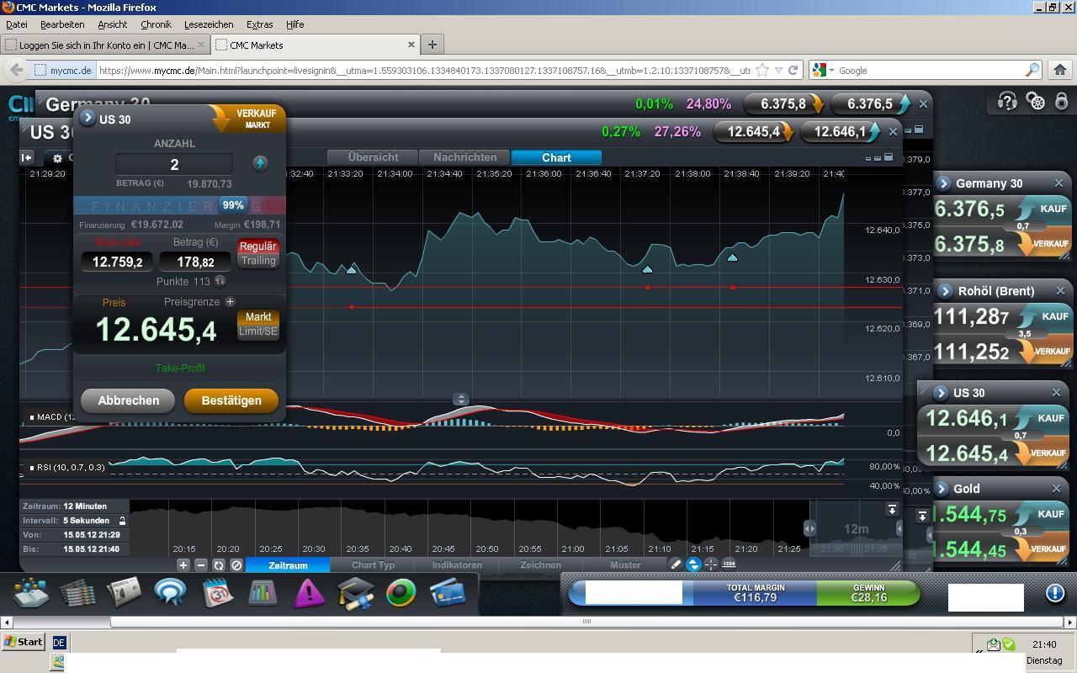This screenshot has width=1077, height=673.
Task: Select Trailing stop-loss mode
Action: (x=257, y=261)
